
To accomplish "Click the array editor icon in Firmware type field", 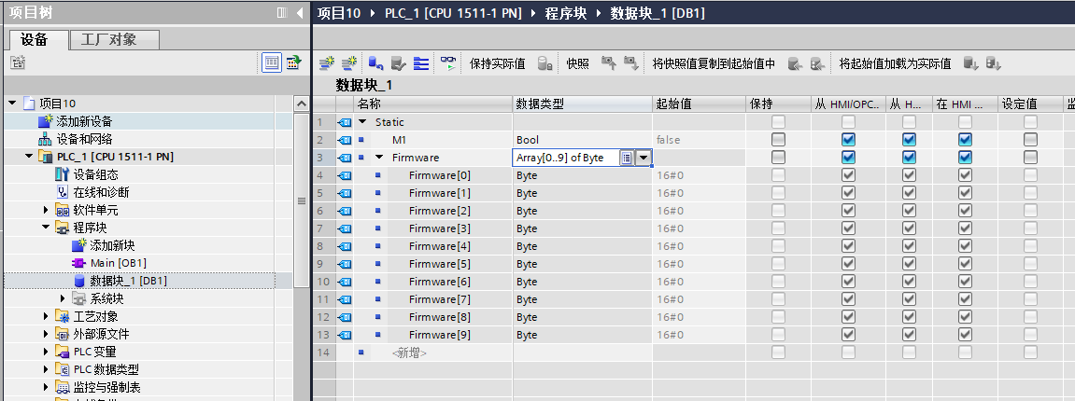I will click(627, 158).
